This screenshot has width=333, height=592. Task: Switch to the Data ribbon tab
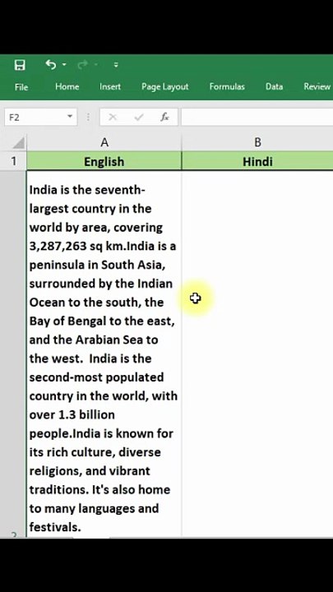tap(274, 86)
